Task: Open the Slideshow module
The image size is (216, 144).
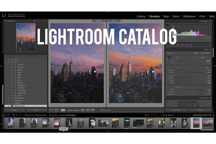Action: [x=189, y=16]
